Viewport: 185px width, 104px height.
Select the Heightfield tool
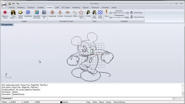28,14
